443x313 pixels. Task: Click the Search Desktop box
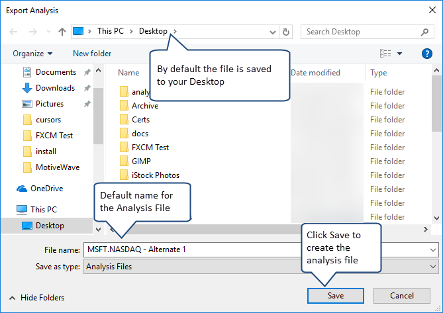click(x=361, y=32)
